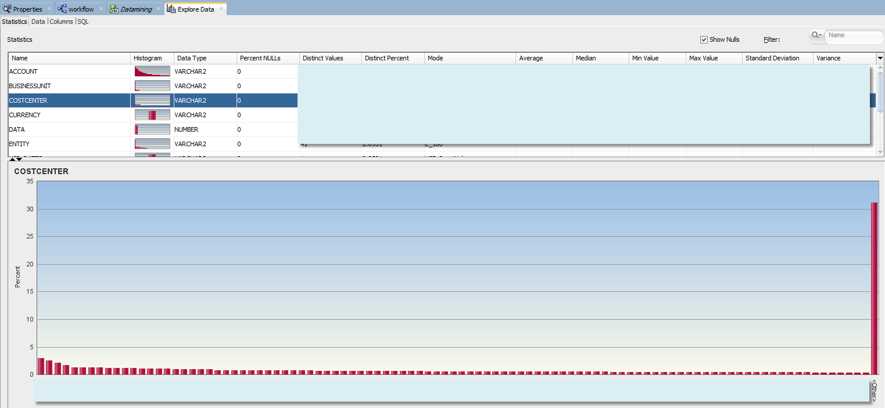885x408 pixels.
Task: Click the NUMBER data type cell for DATA
Action: 205,129
